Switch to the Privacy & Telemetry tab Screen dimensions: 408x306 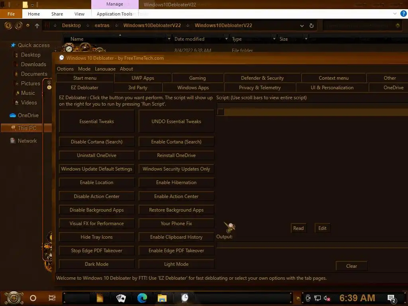(x=260, y=88)
